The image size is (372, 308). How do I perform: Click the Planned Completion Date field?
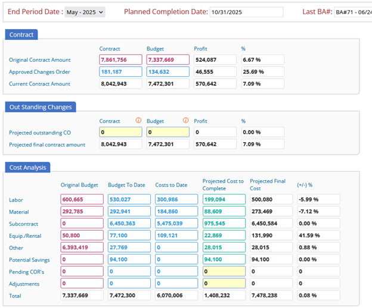[238, 12]
